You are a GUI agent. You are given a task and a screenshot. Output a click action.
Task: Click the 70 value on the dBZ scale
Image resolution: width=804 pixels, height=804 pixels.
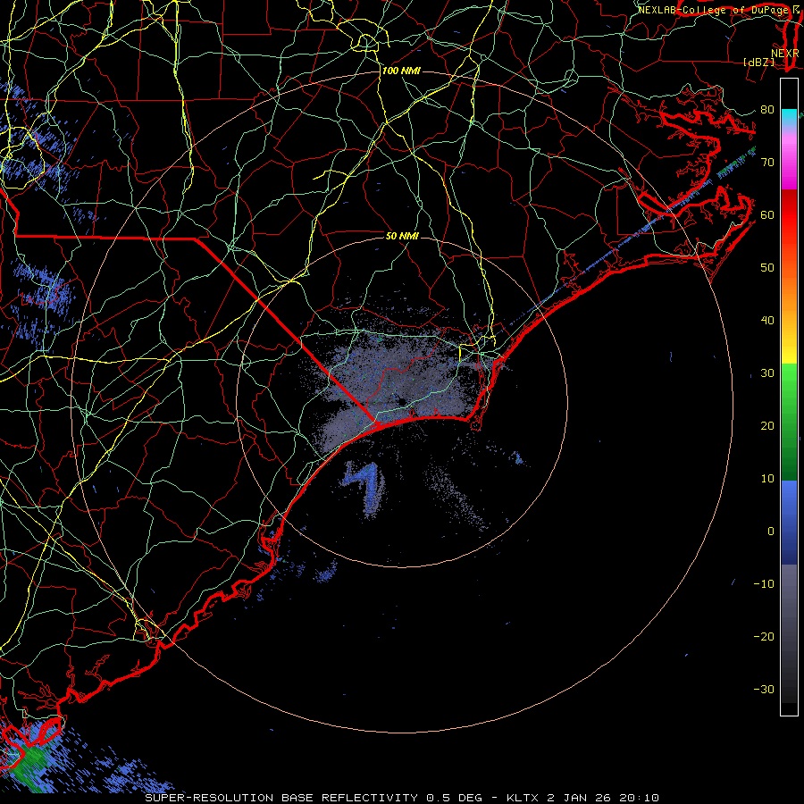pos(767,162)
